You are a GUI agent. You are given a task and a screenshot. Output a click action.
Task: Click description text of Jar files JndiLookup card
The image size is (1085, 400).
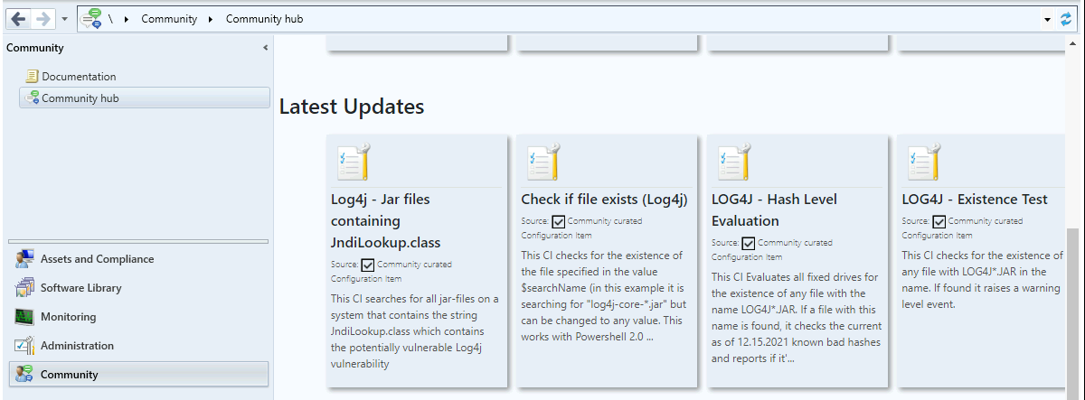(x=415, y=331)
